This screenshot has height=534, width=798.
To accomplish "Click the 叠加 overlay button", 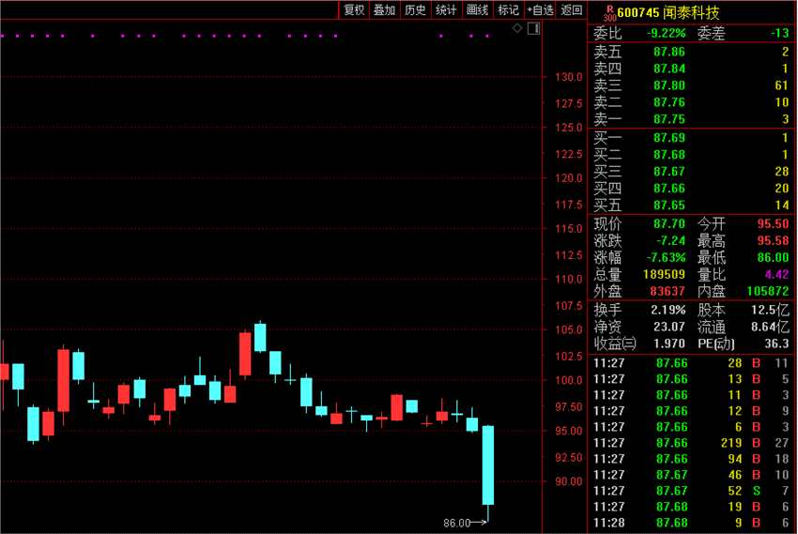I will click(x=384, y=9).
